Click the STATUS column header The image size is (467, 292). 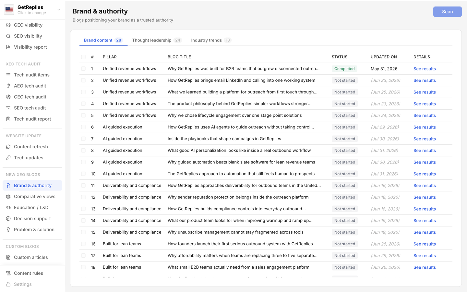click(x=340, y=57)
